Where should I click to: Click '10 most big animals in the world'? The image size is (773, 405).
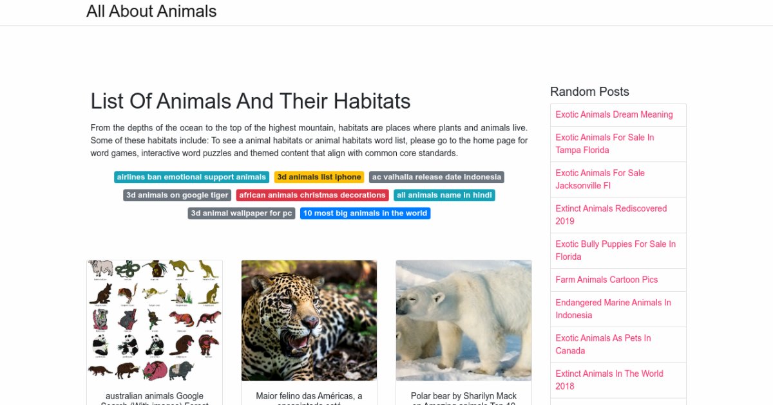(365, 213)
